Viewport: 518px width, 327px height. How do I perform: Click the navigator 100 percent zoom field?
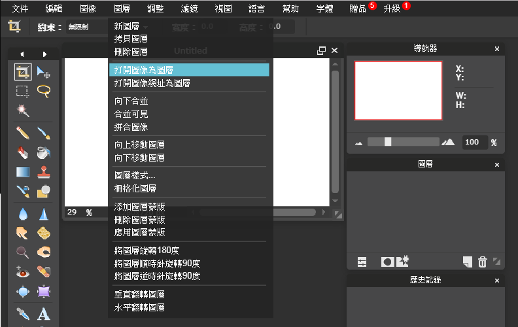[x=475, y=143]
